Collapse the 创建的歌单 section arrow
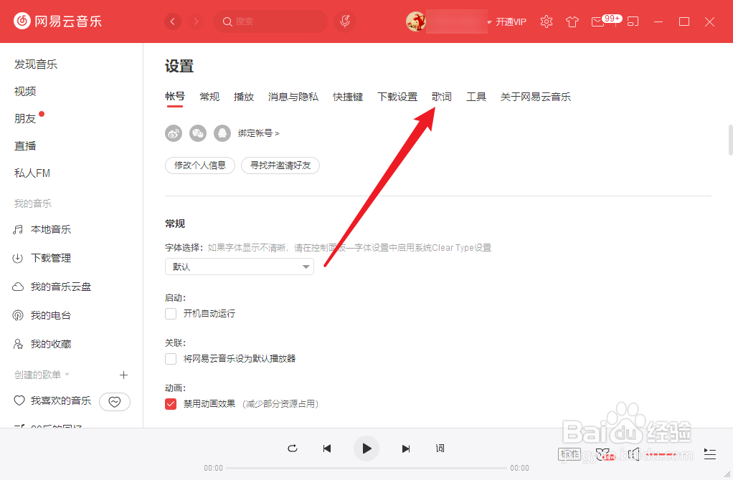The image size is (733, 480). click(x=67, y=375)
